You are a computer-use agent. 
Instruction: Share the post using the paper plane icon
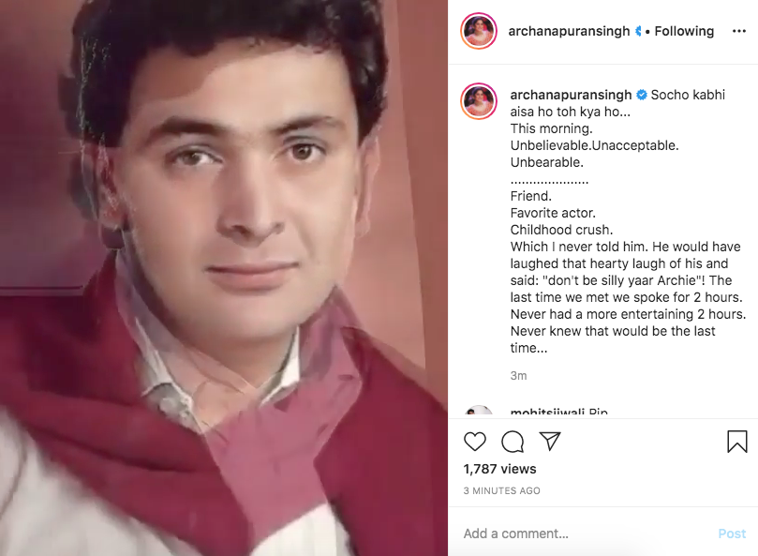click(550, 441)
